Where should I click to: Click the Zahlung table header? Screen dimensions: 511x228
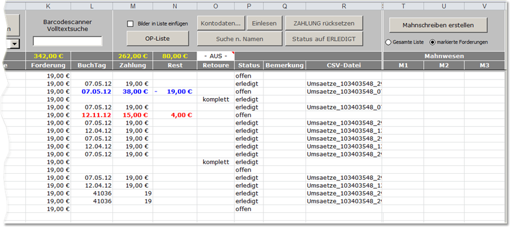point(133,65)
